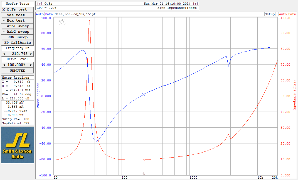Image resolution: width=298 pixels, height=180 pixels.
Task: Click the 33.406 mV reading
Action: coord(15,102)
